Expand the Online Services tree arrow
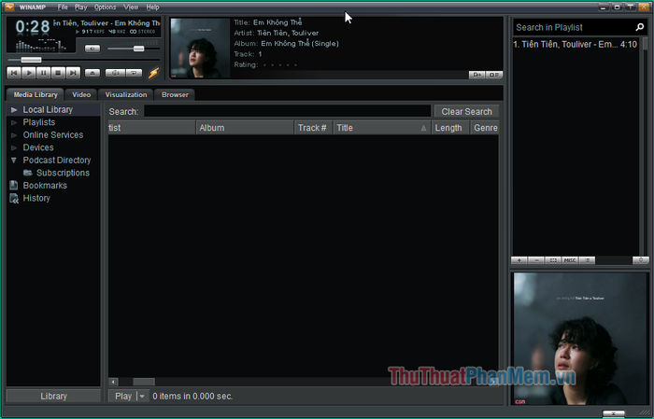 point(14,135)
